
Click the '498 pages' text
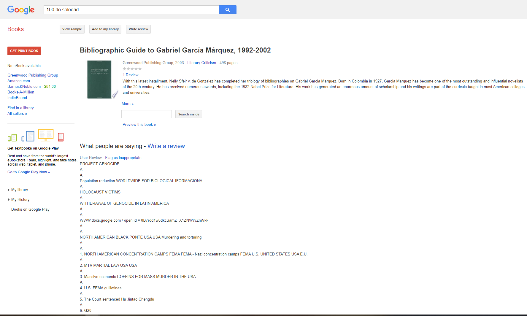(x=228, y=63)
